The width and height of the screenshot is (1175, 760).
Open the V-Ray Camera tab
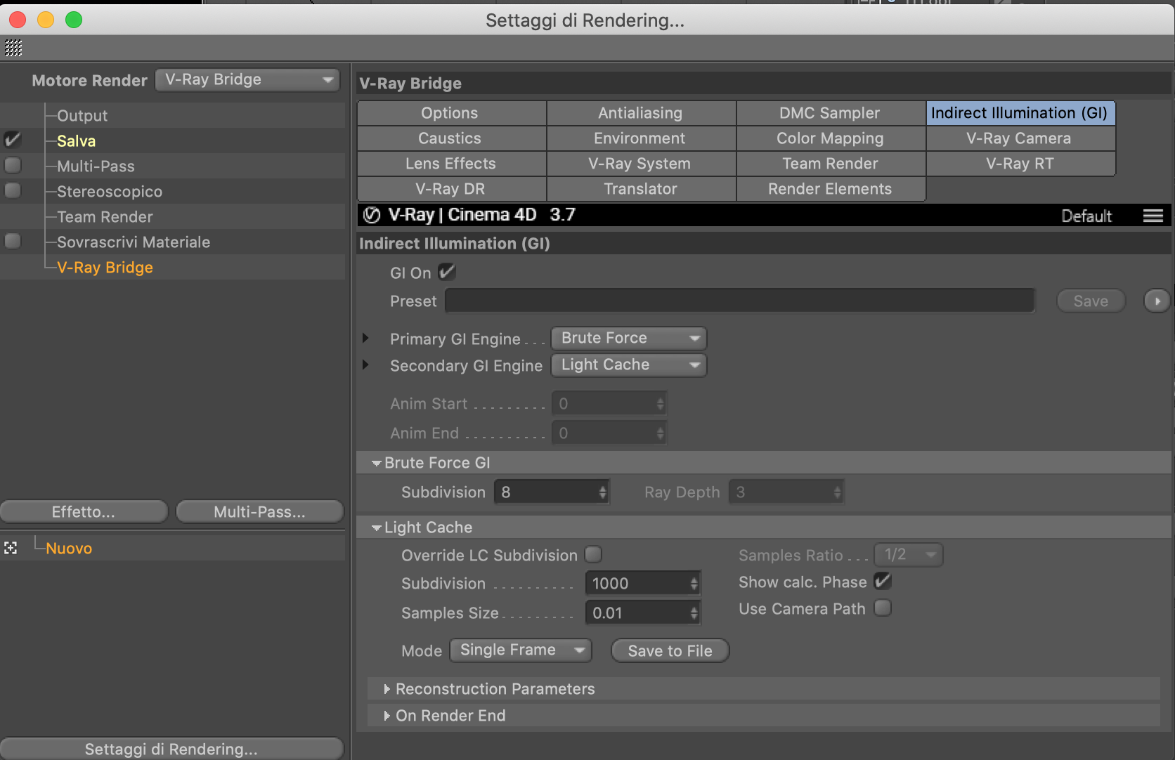(1020, 138)
